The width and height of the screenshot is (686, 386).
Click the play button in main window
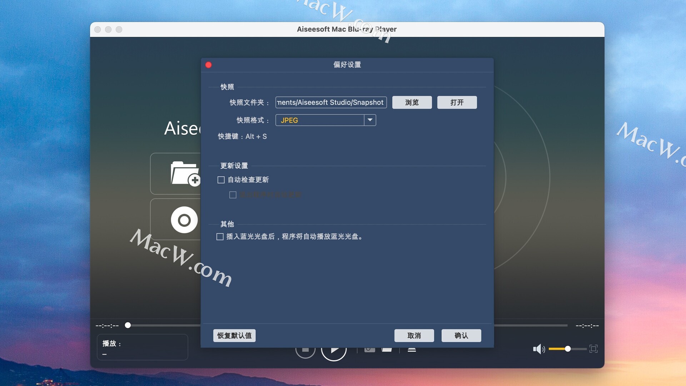coord(334,354)
